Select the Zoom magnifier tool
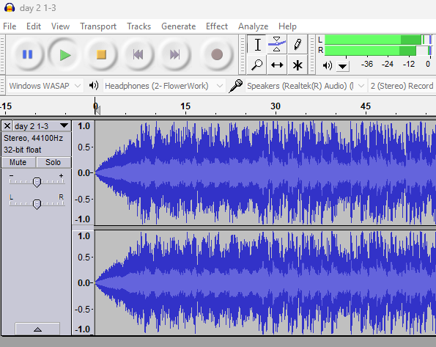The image size is (436, 347). tap(257, 65)
